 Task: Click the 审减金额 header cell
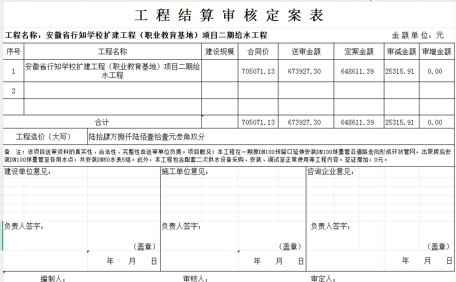401,51
